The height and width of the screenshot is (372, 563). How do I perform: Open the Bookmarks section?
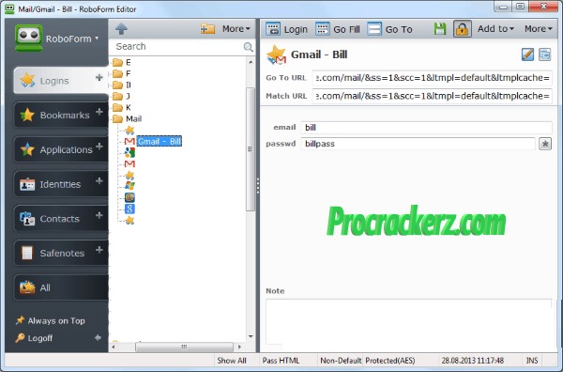(60, 115)
